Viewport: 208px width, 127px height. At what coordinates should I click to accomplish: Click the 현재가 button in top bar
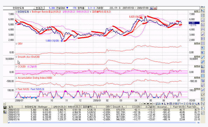pos(39,8)
